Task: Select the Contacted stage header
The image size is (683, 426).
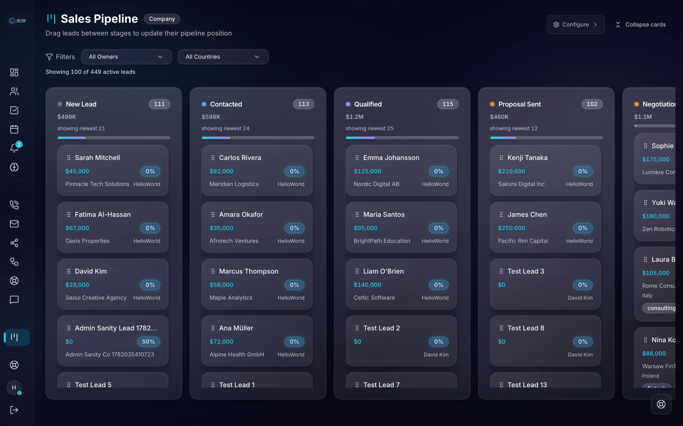Action: (x=226, y=104)
